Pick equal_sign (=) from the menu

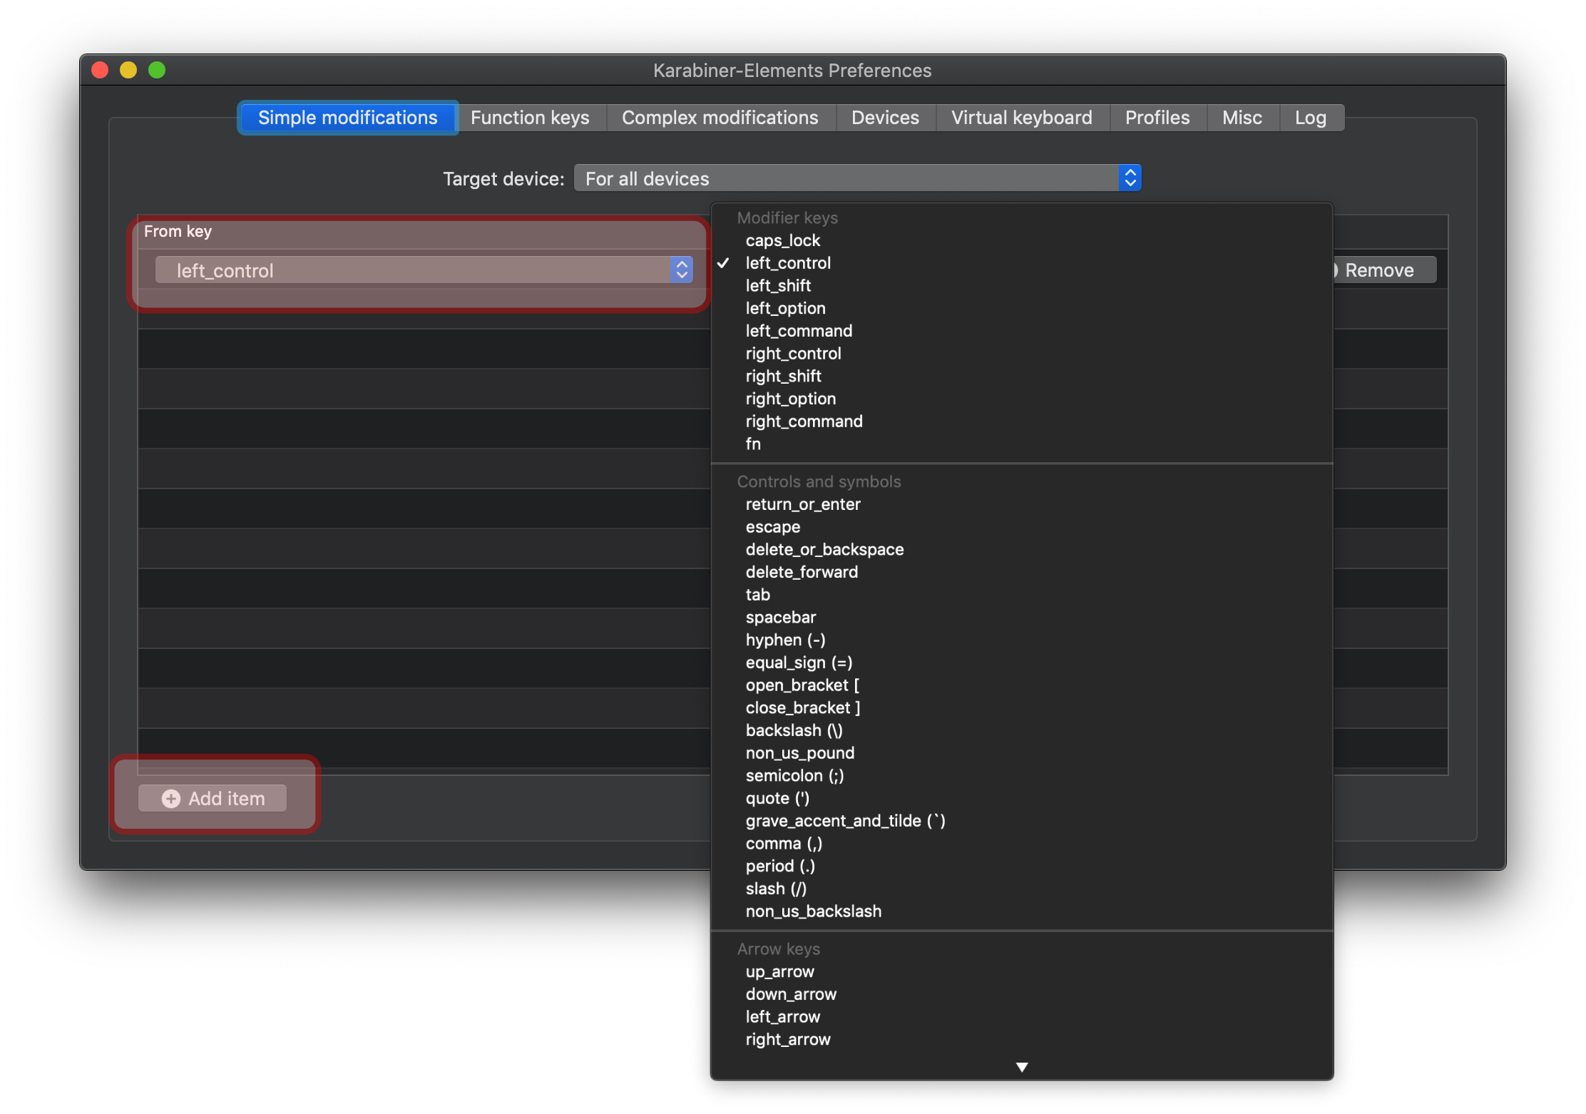coord(1021,663)
